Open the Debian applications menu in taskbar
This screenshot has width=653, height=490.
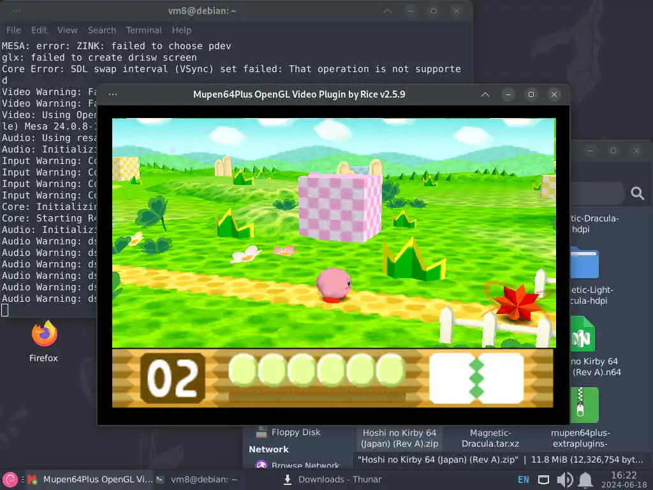point(10,480)
